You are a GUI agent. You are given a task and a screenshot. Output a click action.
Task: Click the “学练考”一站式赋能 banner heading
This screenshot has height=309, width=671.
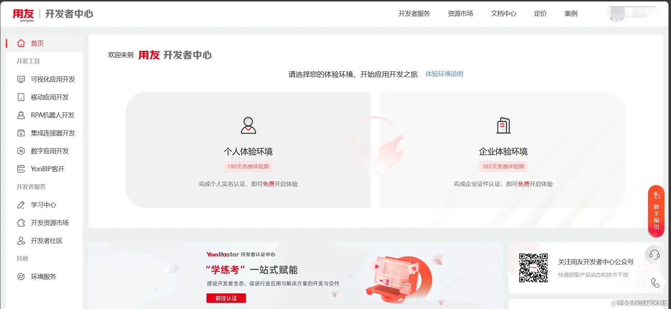coord(252,270)
